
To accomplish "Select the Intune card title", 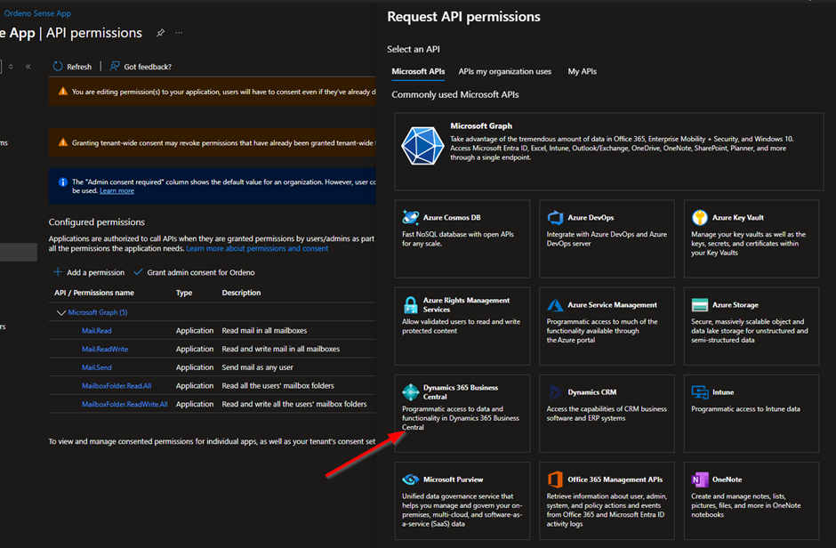I will [723, 391].
